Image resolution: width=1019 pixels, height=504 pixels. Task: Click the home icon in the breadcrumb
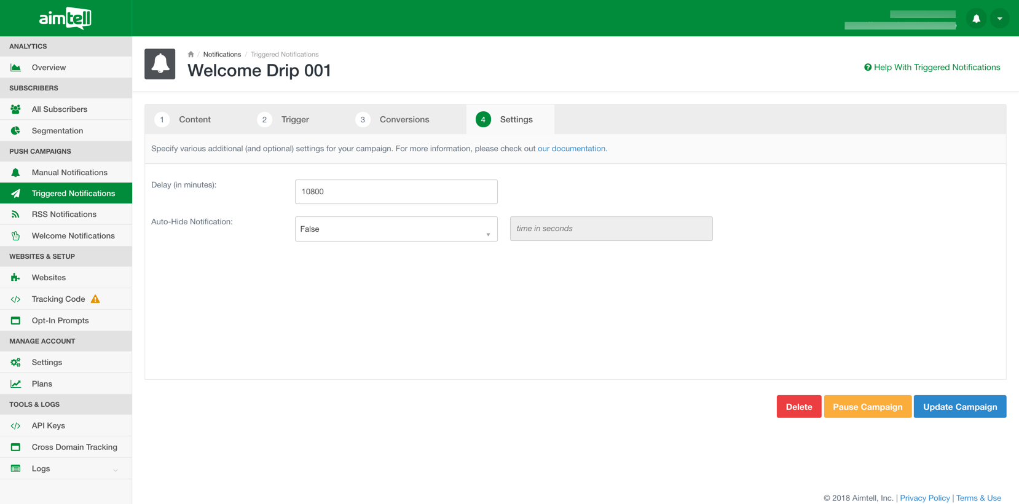[191, 54]
